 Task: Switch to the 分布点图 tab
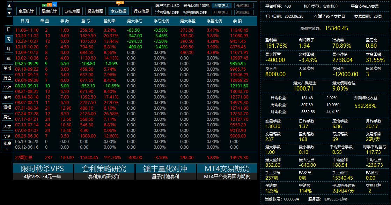pos(72,11)
